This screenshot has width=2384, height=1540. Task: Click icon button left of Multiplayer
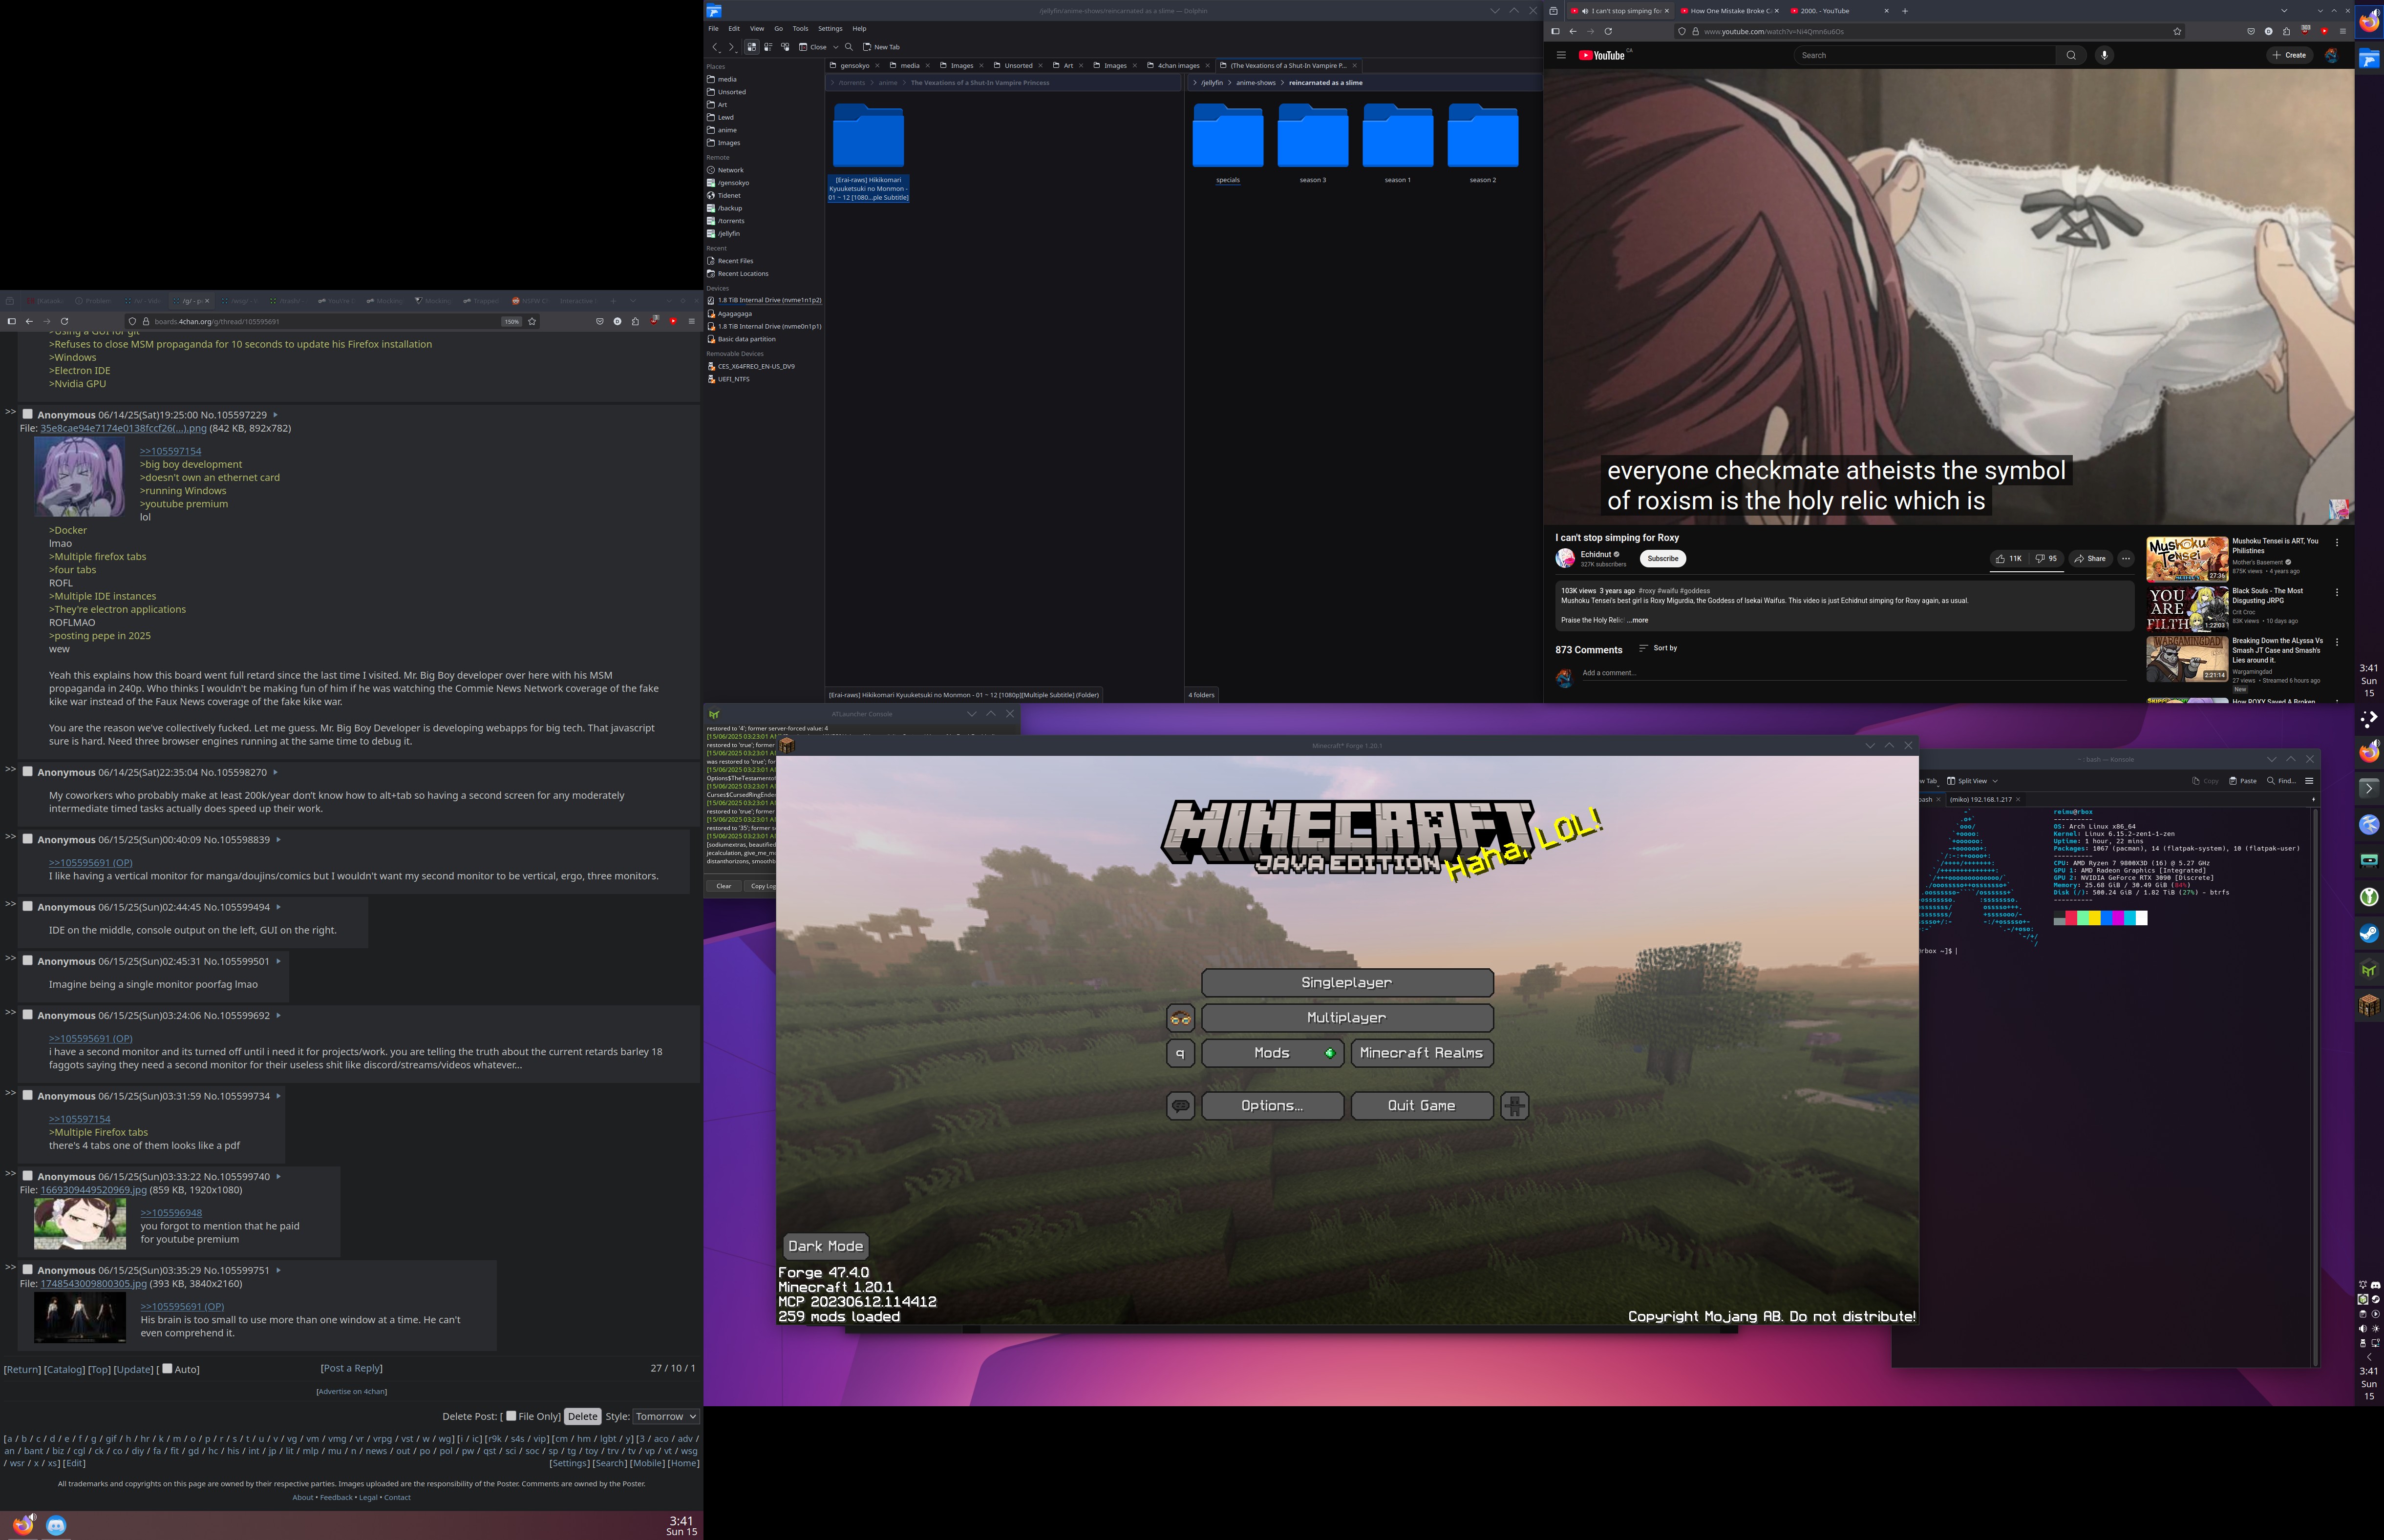point(1180,1018)
